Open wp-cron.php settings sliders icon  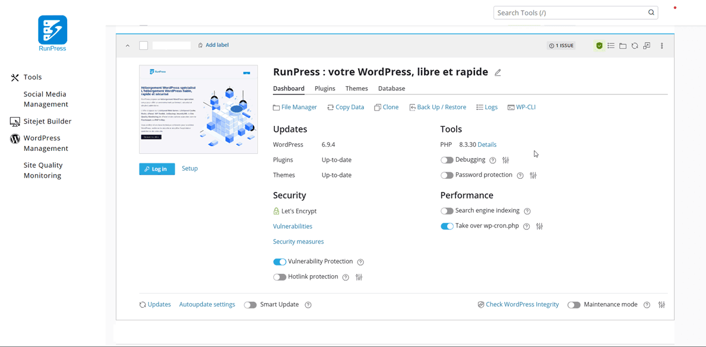coord(540,226)
